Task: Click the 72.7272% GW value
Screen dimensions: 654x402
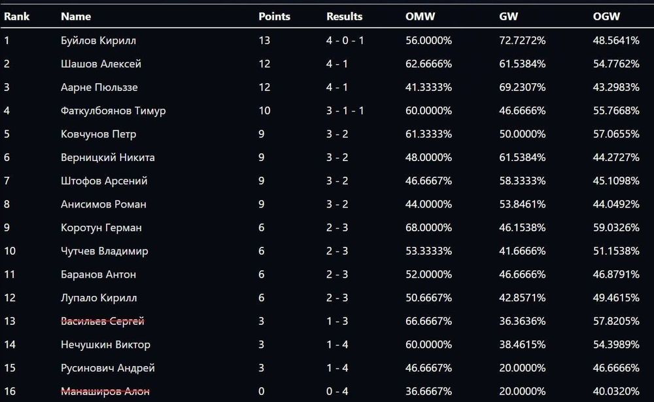Action: coord(522,41)
